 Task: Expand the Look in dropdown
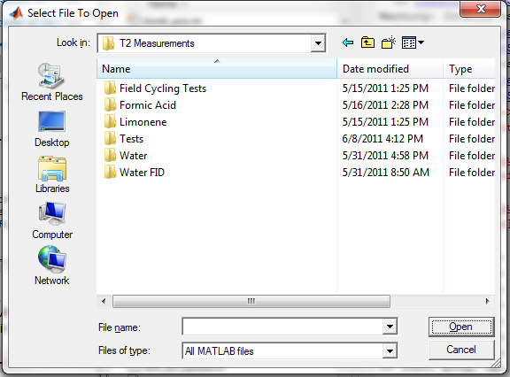pos(318,42)
